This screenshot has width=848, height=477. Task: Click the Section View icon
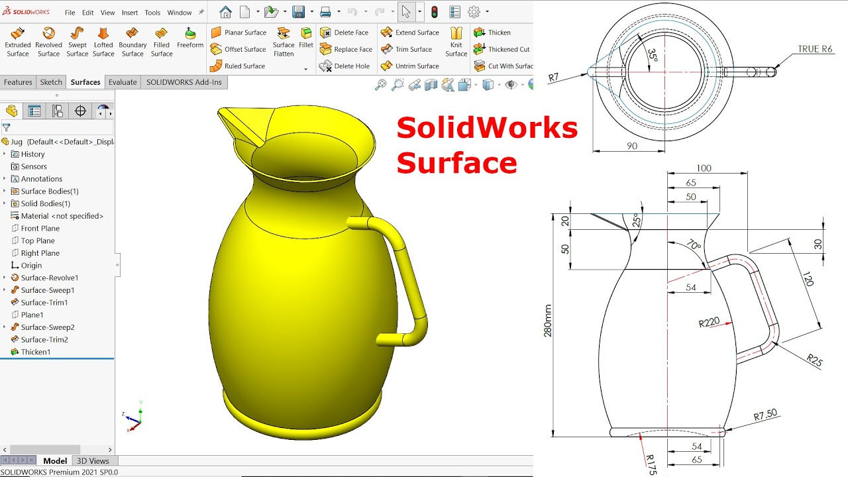tap(431, 84)
